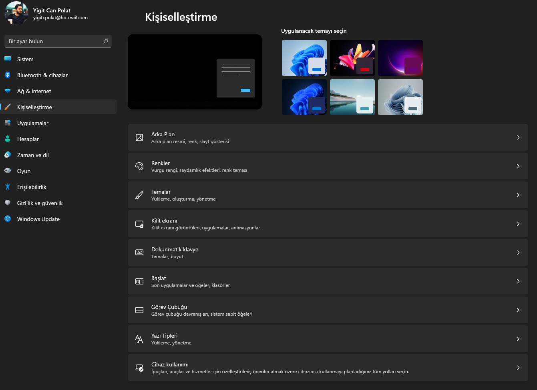Select the Temalar brush icon

(x=139, y=195)
